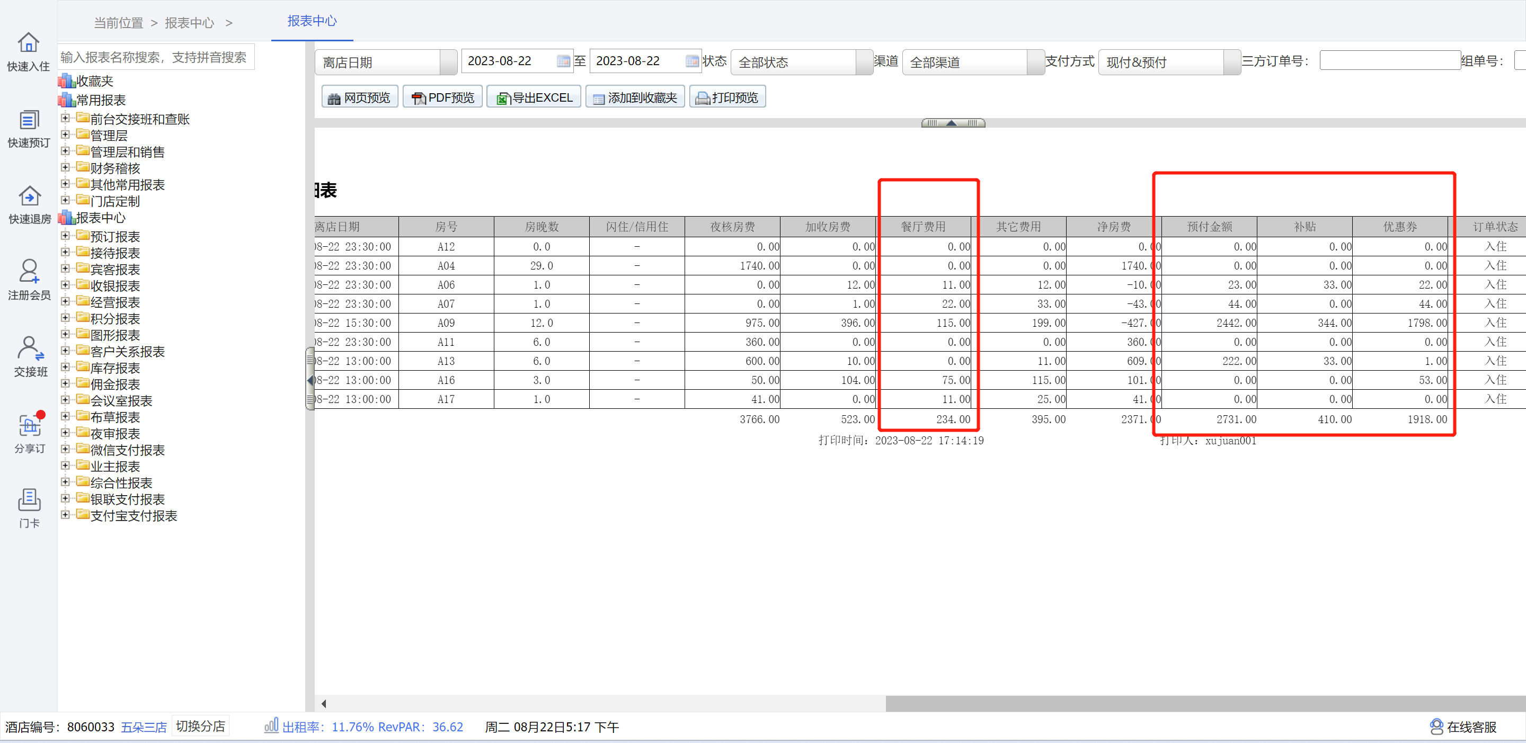Select the 支付宝支付报表 folder
This screenshot has width=1526, height=743.
click(134, 516)
